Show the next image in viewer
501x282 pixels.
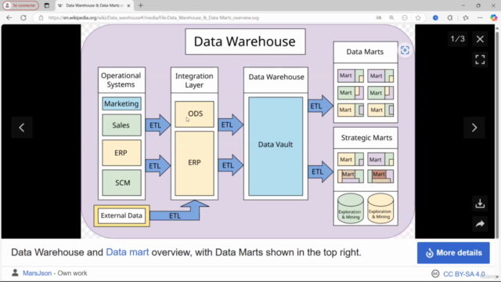474,128
